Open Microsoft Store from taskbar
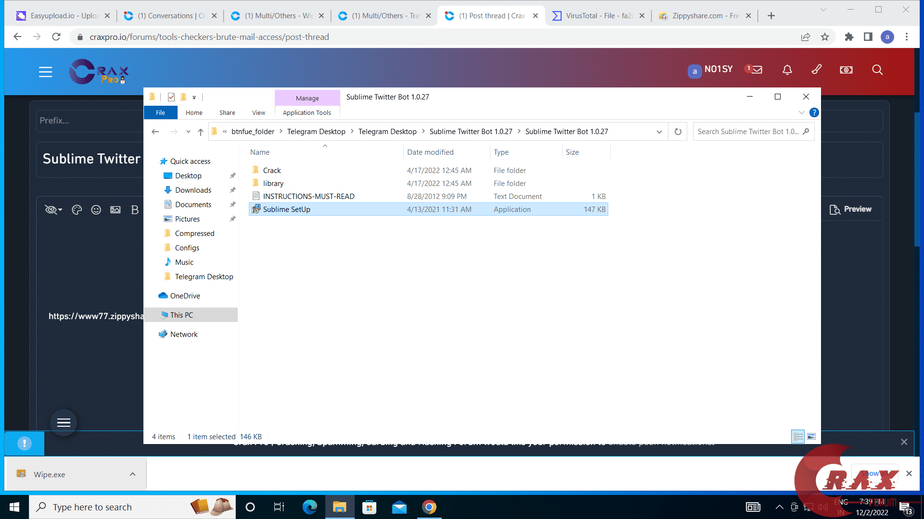 369,507
